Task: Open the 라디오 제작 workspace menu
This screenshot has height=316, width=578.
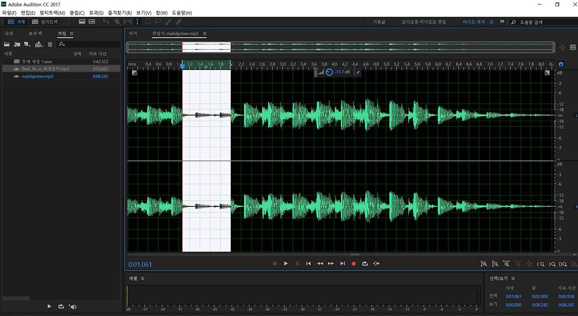Action: (x=491, y=22)
